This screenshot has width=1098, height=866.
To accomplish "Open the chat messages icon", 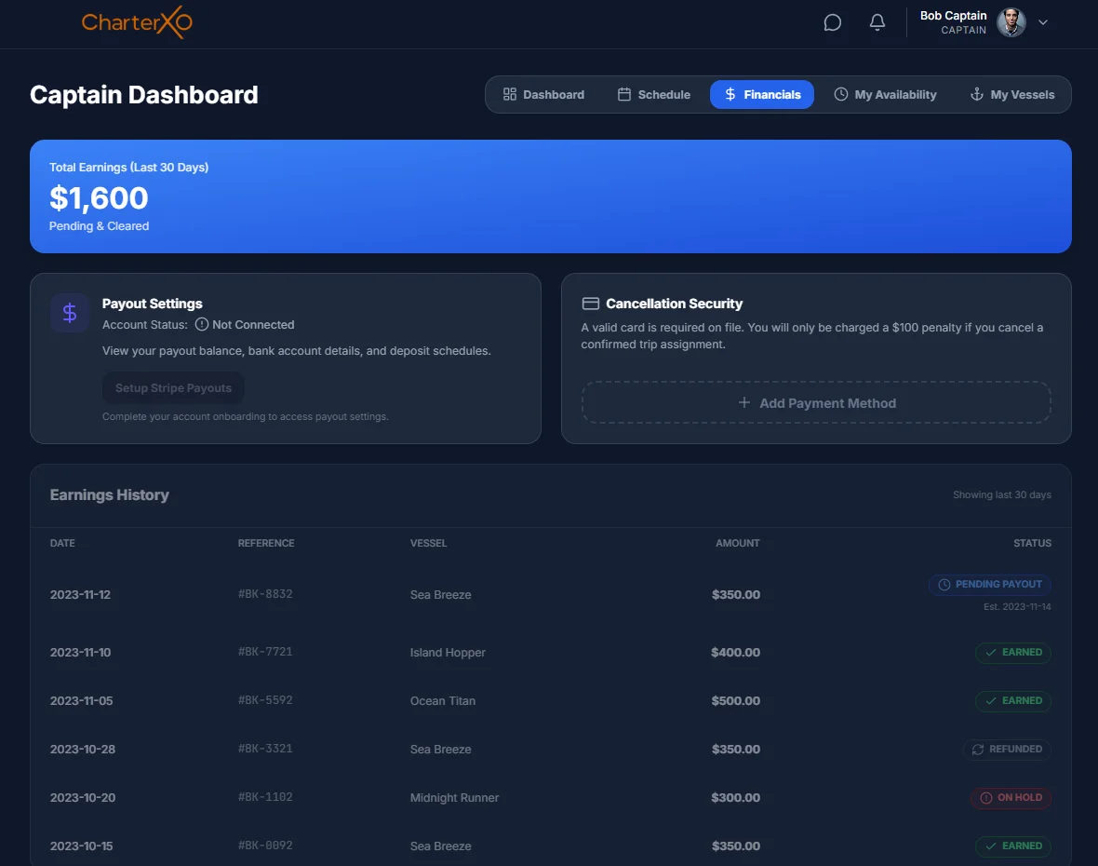I will point(832,22).
